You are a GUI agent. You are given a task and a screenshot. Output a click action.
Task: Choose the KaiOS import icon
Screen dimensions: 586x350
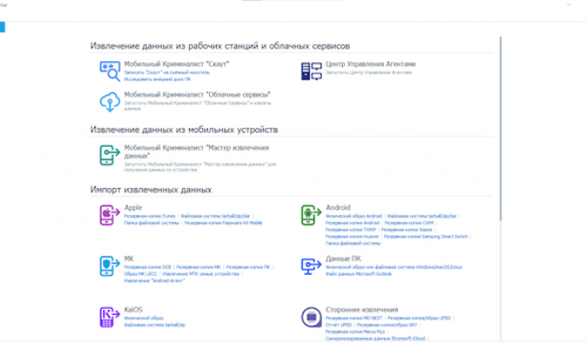[x=110, y=317]
